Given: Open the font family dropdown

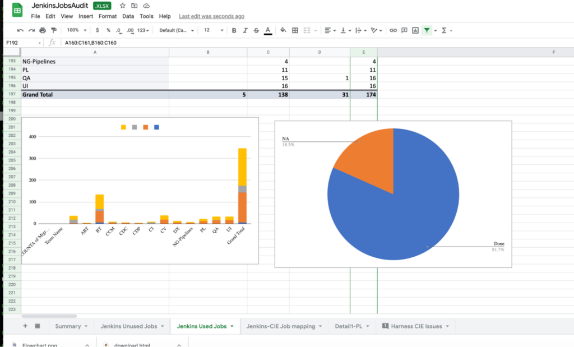Looking at the screenshot, I should pos(177,30).
